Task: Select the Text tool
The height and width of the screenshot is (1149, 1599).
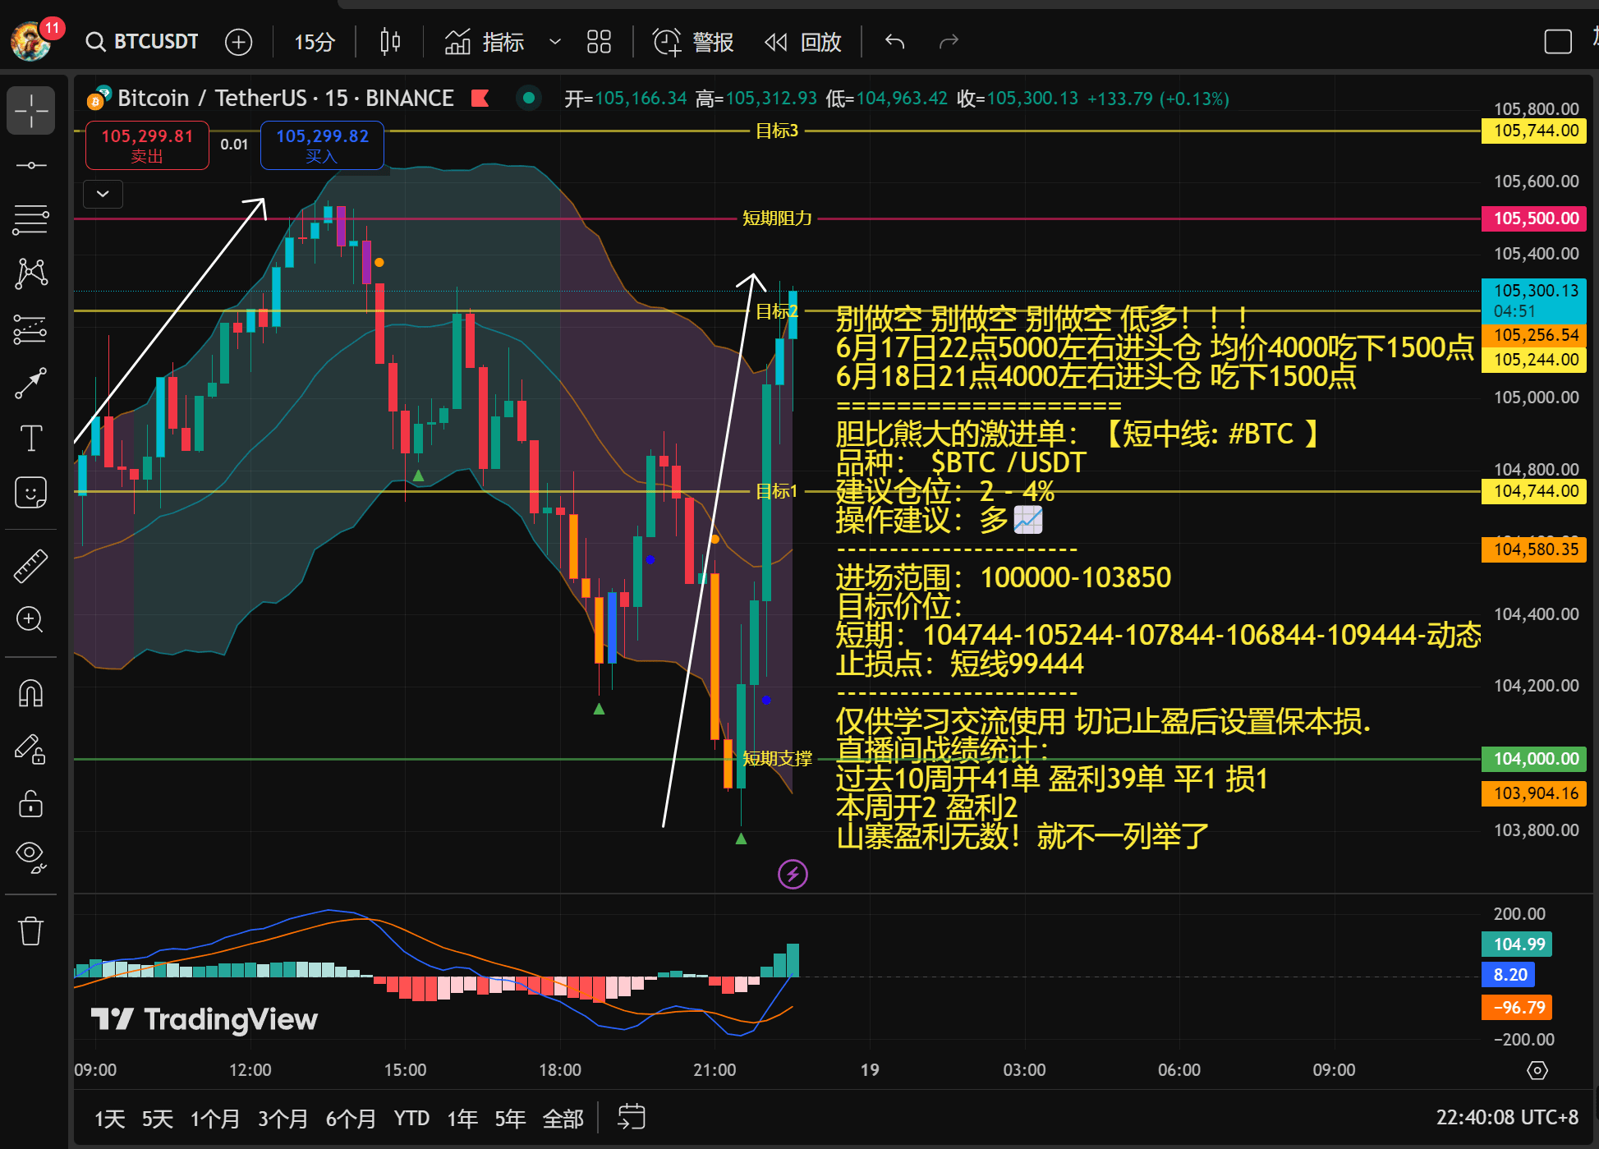Action: coord(31,438)
